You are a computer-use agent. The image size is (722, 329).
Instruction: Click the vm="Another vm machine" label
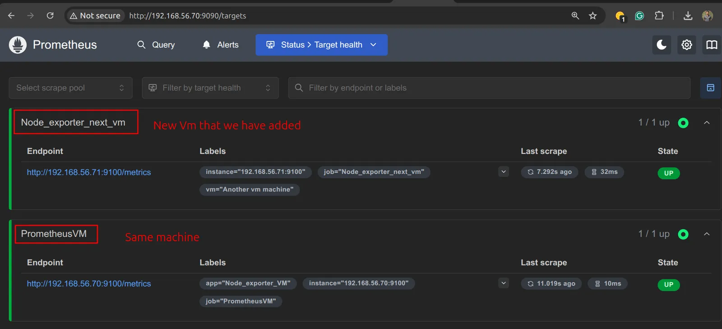tap(250, 189)
